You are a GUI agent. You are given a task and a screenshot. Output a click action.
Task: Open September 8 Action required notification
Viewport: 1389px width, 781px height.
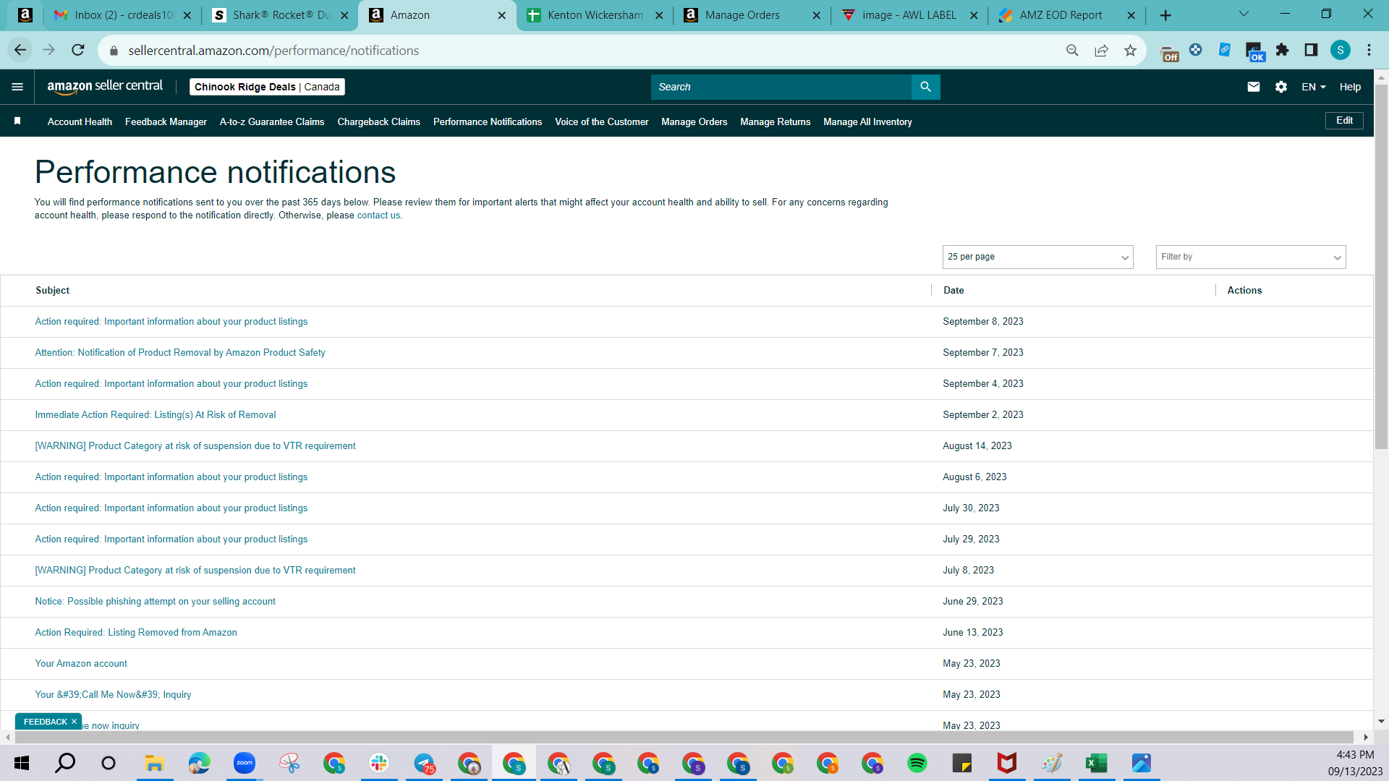coord(171,322)
